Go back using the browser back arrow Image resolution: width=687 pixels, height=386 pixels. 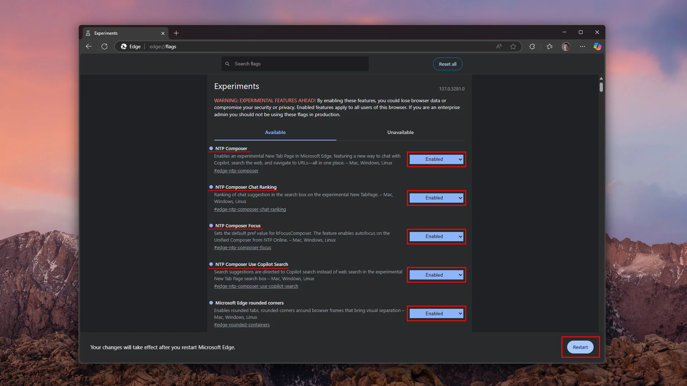(x=89, y=46)
